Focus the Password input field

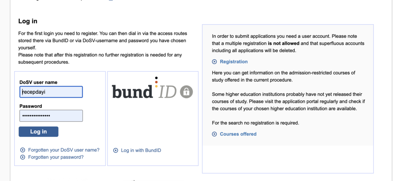(x=51, y=116)
